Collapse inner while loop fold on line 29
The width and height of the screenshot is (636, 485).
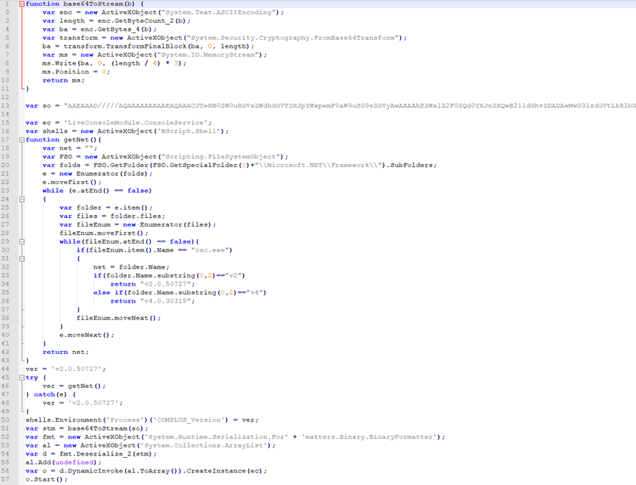22,241
